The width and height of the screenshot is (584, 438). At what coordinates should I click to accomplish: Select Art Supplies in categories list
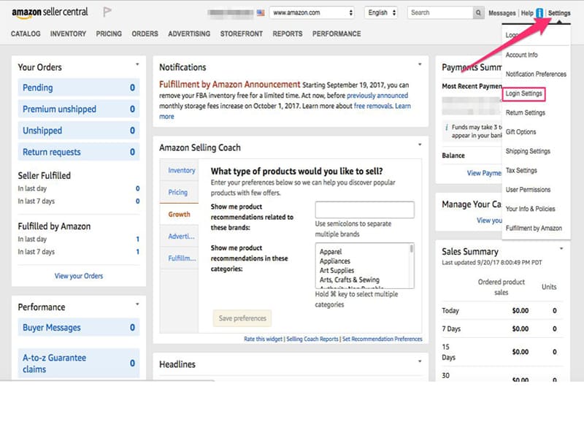[x=337, y=270]
